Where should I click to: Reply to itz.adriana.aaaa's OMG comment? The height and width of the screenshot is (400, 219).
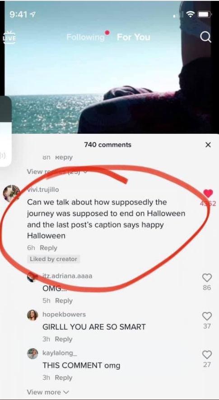tap(64, 301)
